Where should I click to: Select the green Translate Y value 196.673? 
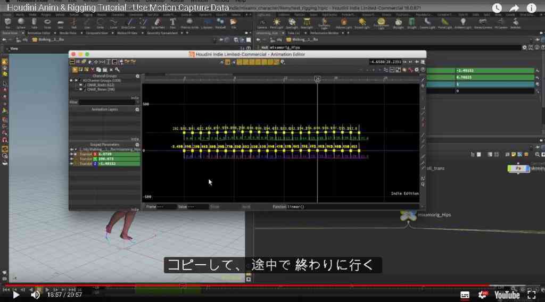tap(119, 159)
